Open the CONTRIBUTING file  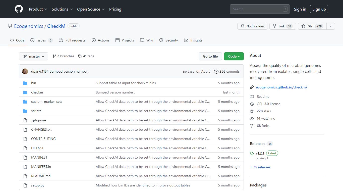[x=43, y=139]
